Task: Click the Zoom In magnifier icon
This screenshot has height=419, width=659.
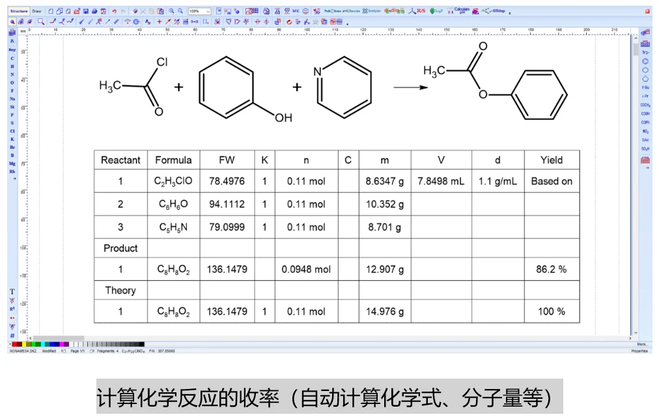Action: click(171, 11)
